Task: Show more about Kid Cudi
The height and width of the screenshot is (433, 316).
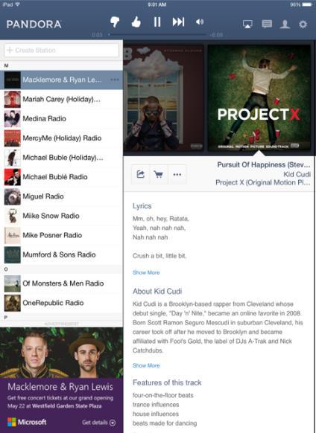Action: click(146, 365)
